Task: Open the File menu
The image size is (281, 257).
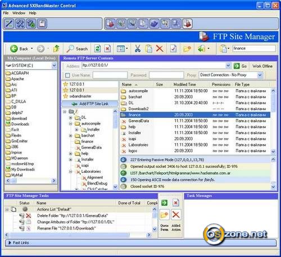Action: 6,13
